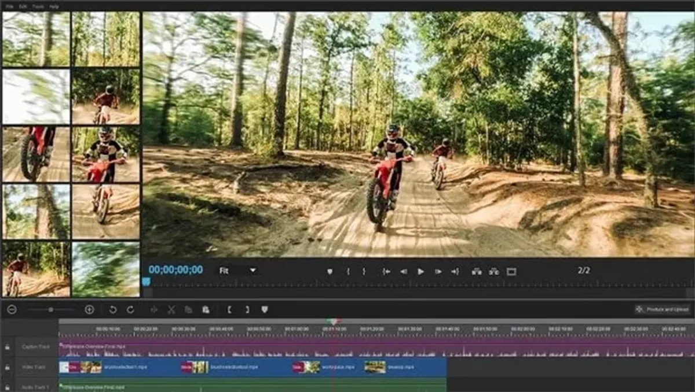Screen dimensions: 695x392
Task: Select the top-left forest thumbnail
Action: 36,39
